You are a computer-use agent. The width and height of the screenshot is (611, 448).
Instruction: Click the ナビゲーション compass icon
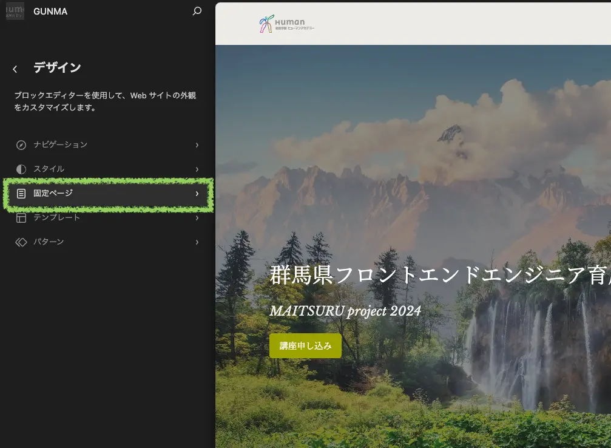pyautogui.click(x=21, y=145)
